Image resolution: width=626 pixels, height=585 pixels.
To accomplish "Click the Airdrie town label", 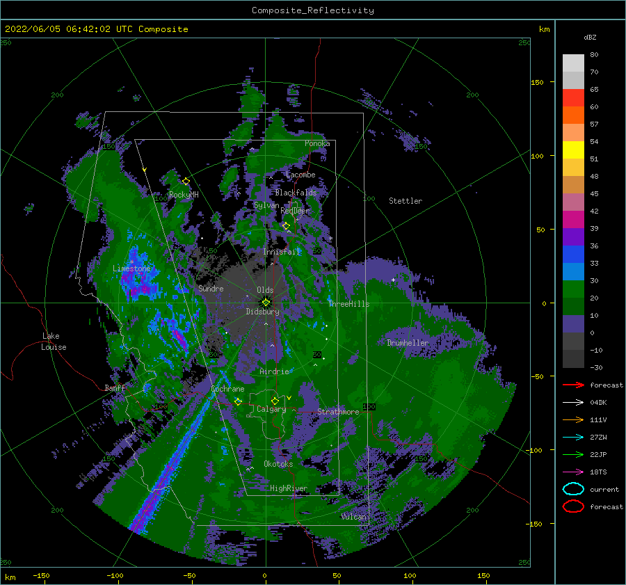I will [274, 371].
